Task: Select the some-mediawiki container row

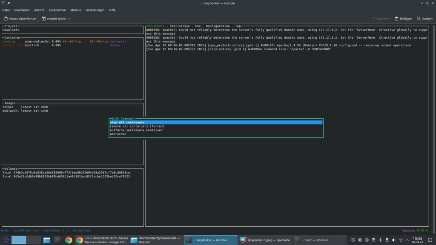Action: pyautogui.click(x=73, y=41)
